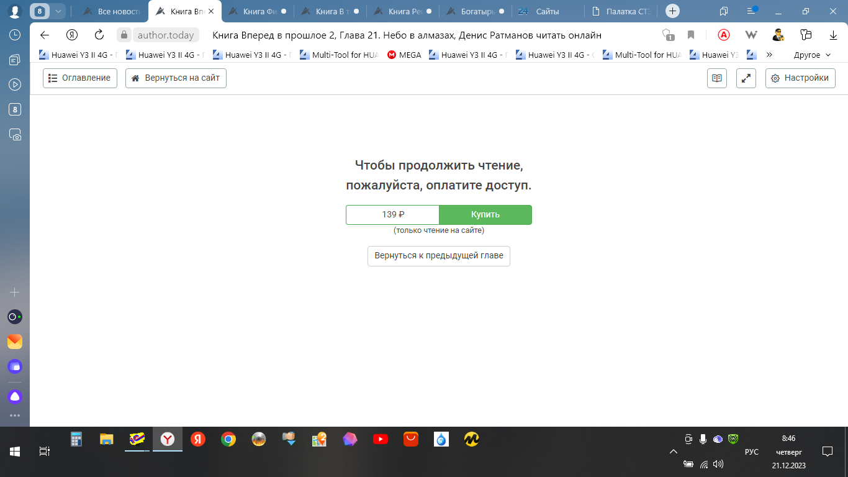Show hidden bookmarks with the chevron
This screenshot has height=477, width=848.
click(x=769, y=55)
